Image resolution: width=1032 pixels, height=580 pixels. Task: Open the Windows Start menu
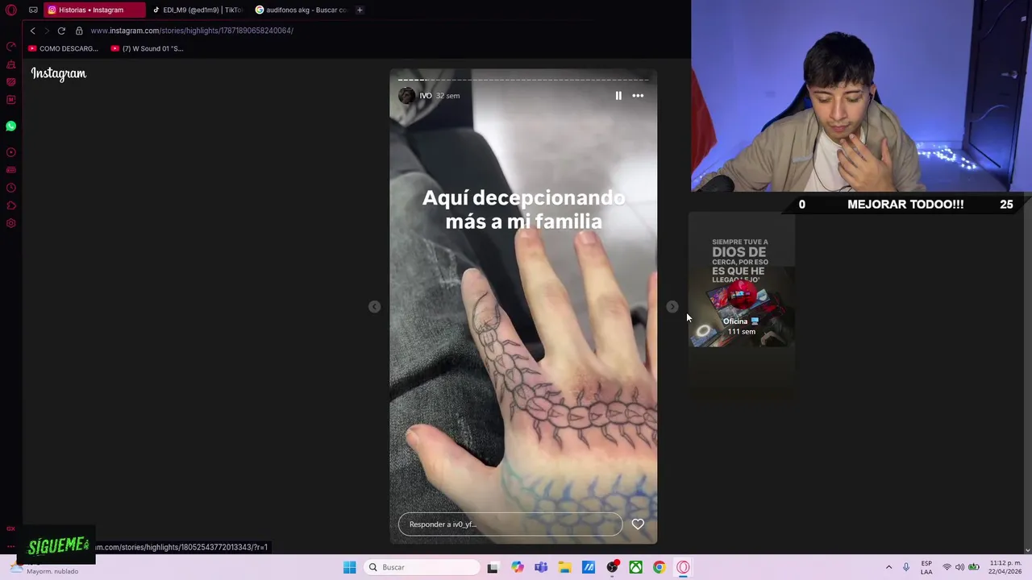[349, 567]
